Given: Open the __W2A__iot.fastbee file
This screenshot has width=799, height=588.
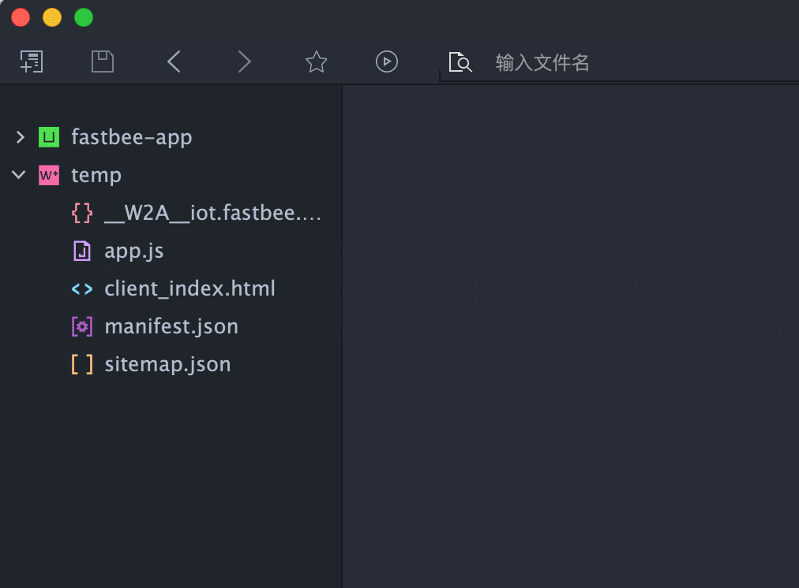Looking at the screenshot, I should coord(212,213).
